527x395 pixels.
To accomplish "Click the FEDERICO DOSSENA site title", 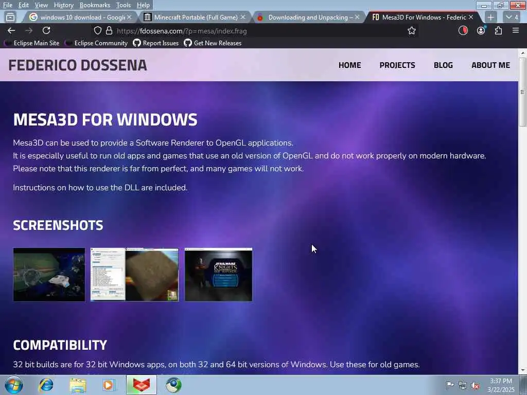I will [x=78, y=65].
